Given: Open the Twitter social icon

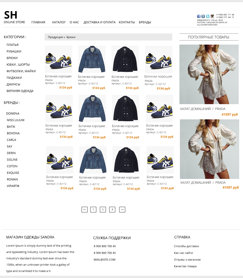Looking at the screenshot, I should (x=208, y=16).
